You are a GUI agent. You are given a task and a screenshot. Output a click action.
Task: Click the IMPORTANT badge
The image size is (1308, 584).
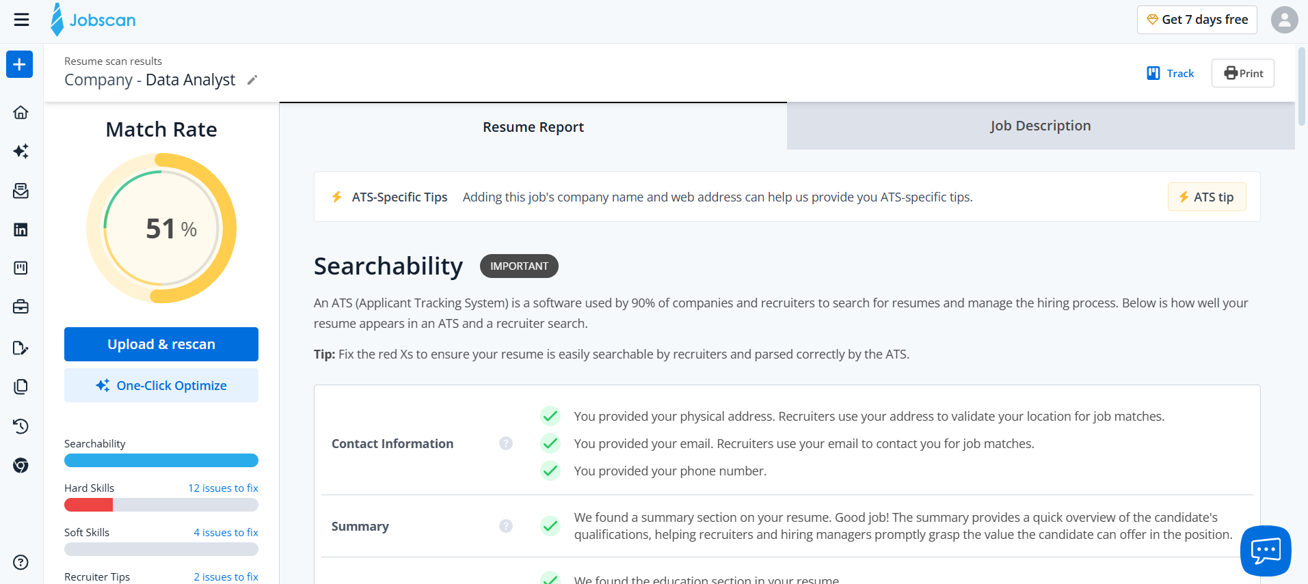coord(519,266)
